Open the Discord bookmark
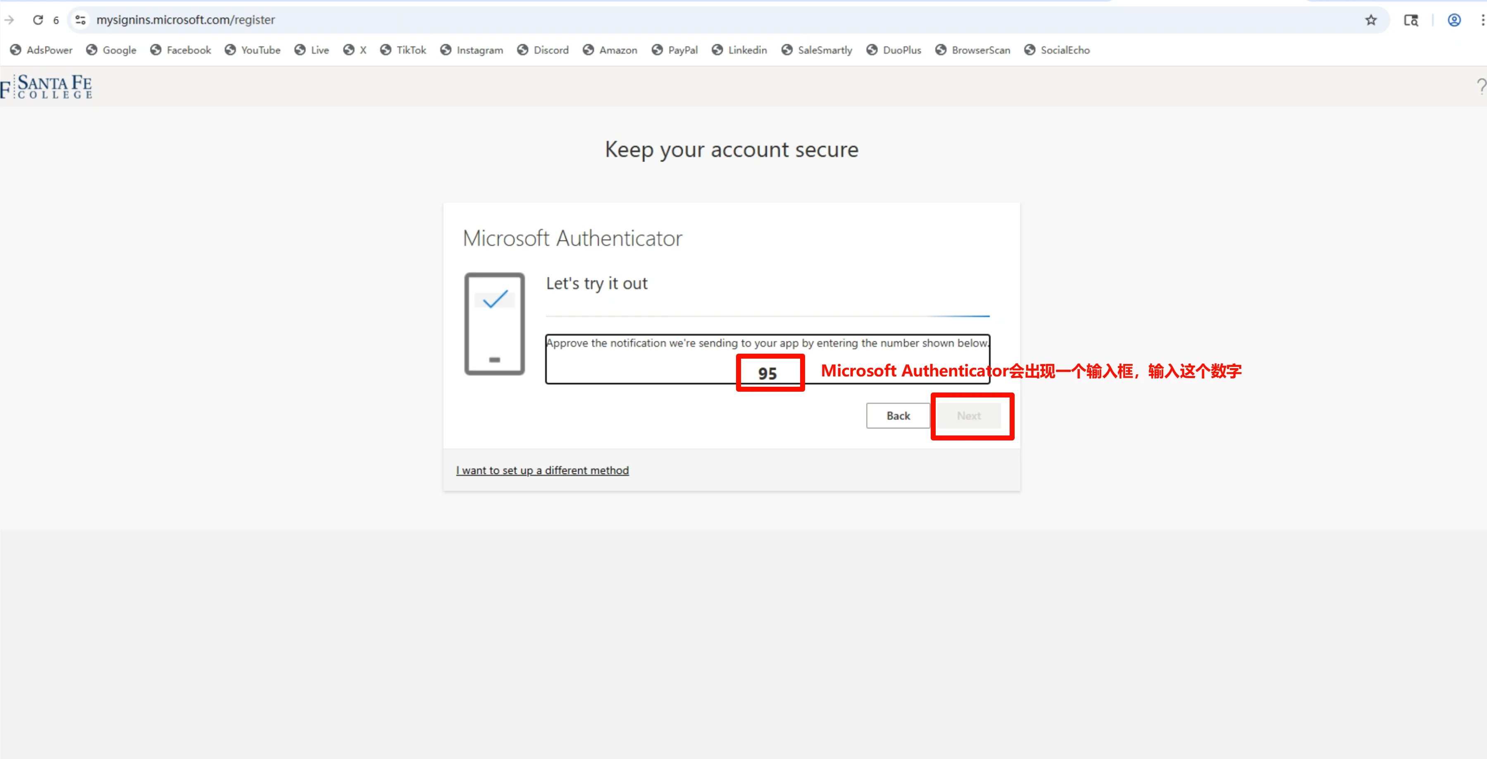This screenshot has width=1487, height=759. click(x=543, y=50)
